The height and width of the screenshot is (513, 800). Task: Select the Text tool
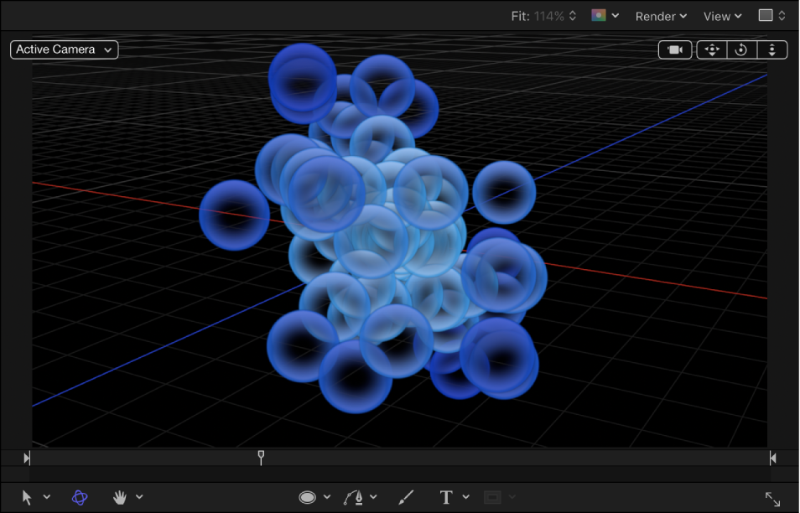(x=447, y=497)
